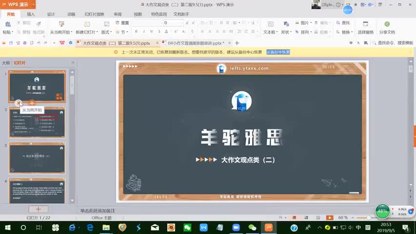This screenshot has height=234, width=416.
Task: Close the slide thumbnail panel
Action: (73, 62)
